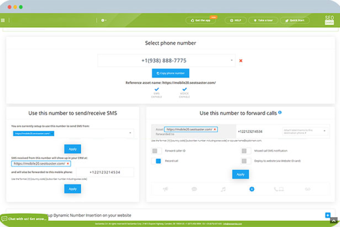Open the HELP button
Viewport: 340px width, 227px height.
pyautogui.click(x=235, y=20)
